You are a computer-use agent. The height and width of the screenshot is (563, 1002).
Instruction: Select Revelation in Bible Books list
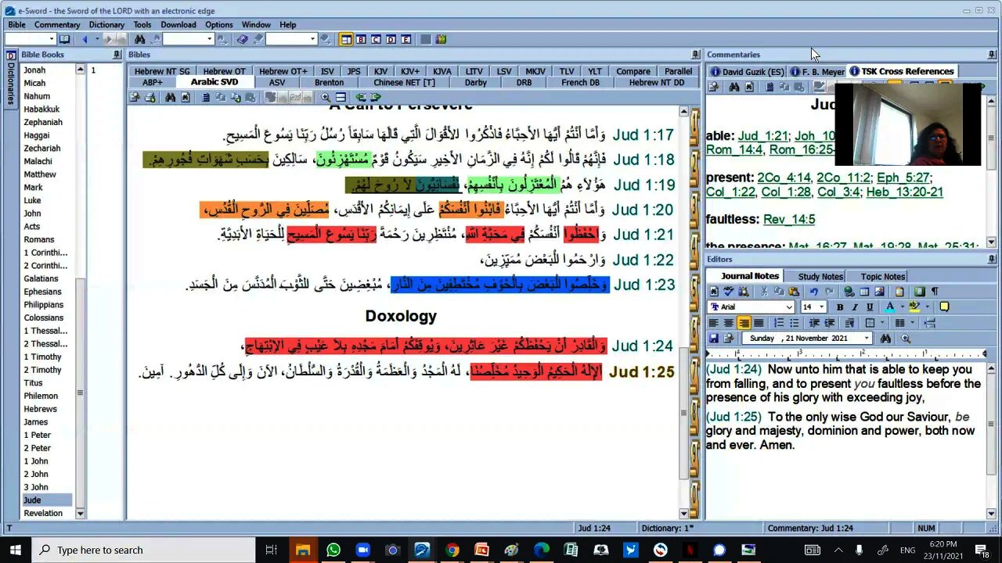pos(43,513)
